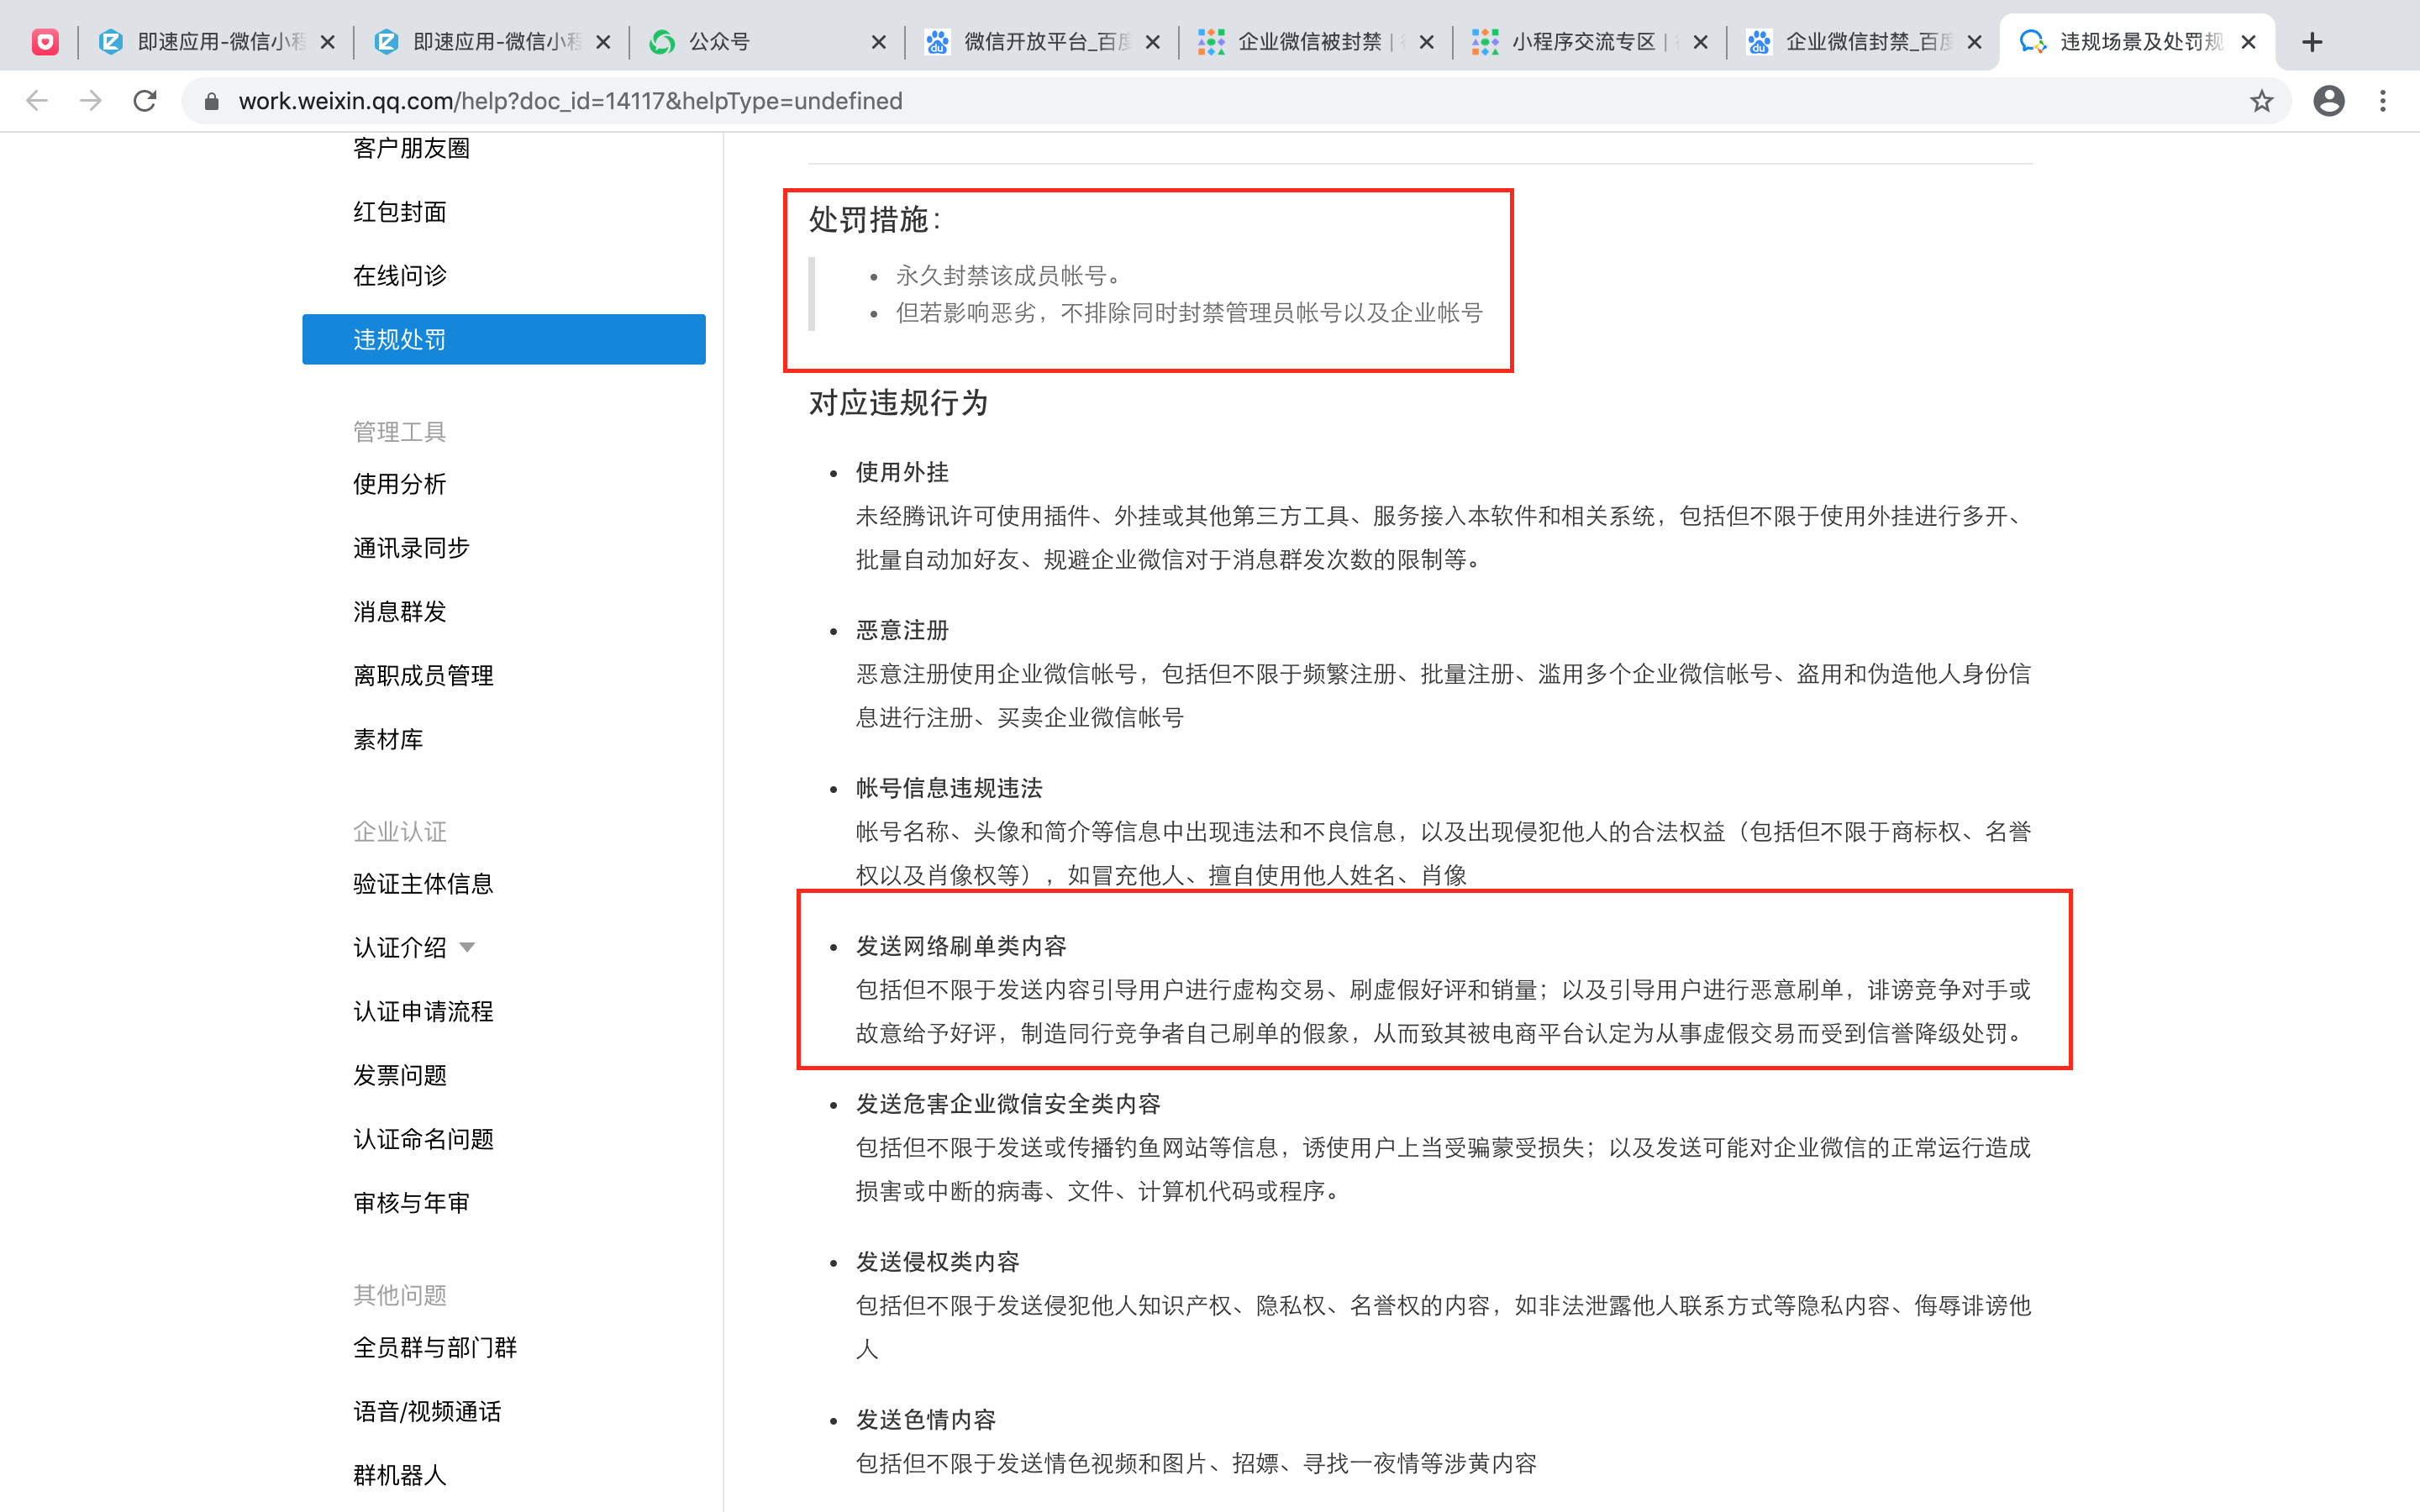
Task: Open 群机器人 in the sidebar
Action: 399,1474
